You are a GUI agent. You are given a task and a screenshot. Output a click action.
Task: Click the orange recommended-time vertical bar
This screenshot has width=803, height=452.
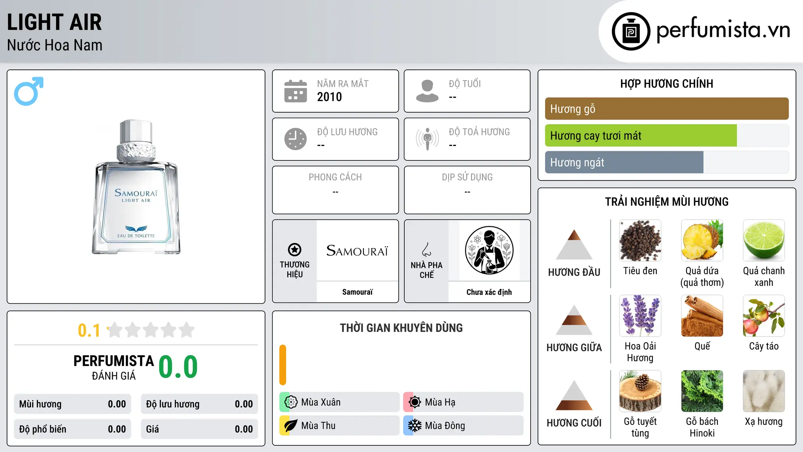pos(283,365)
